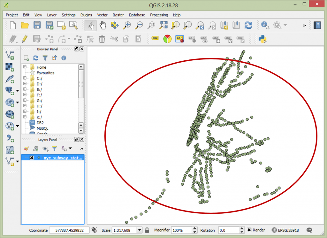This screenshot has width=327, height=238.
Task: Click the Refresh map icon
Action: tap(248, 25)
